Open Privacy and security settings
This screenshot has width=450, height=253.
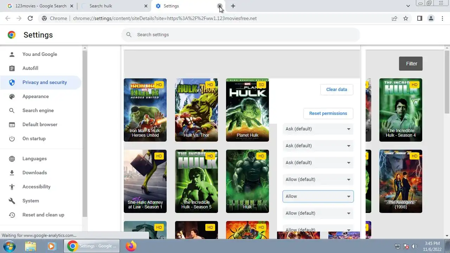(x=40, y=82)
